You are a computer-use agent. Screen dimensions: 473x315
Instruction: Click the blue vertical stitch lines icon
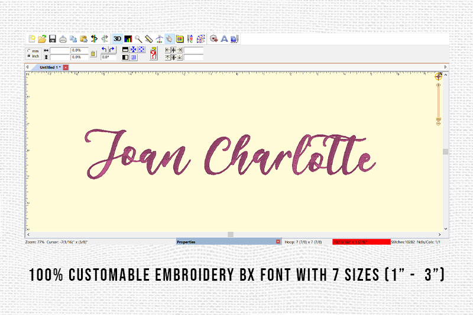click(x=134, y=57)
